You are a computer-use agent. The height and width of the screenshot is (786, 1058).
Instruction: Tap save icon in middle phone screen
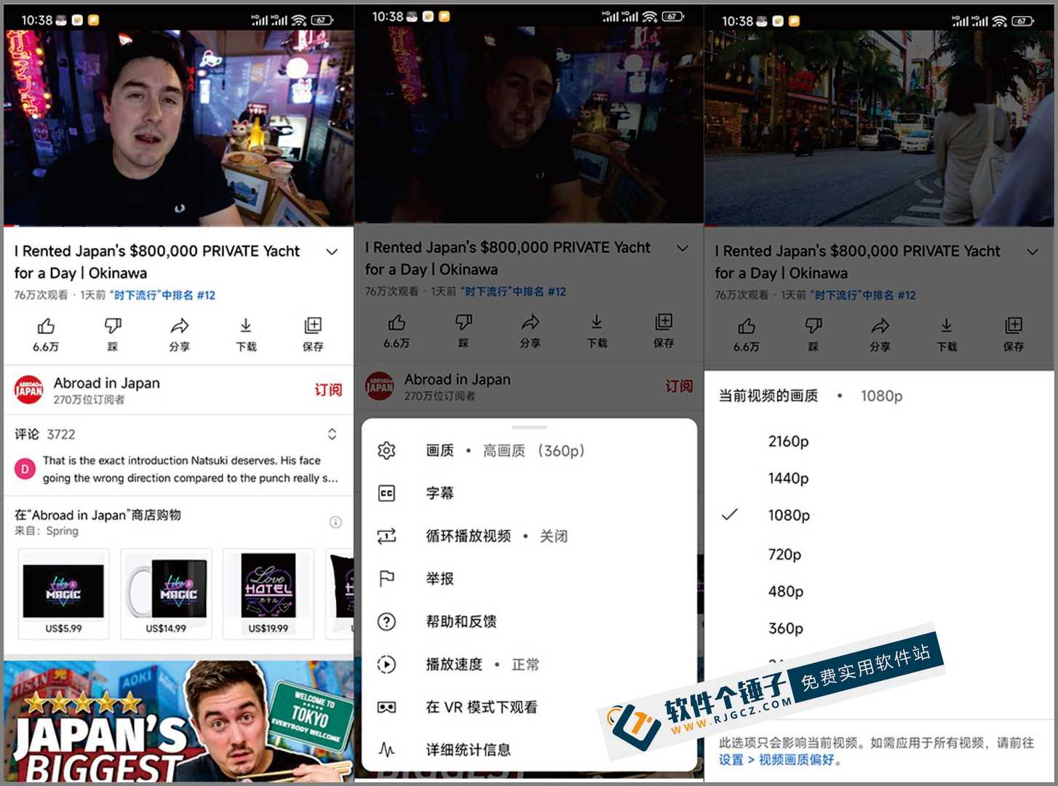coord(664,322)
